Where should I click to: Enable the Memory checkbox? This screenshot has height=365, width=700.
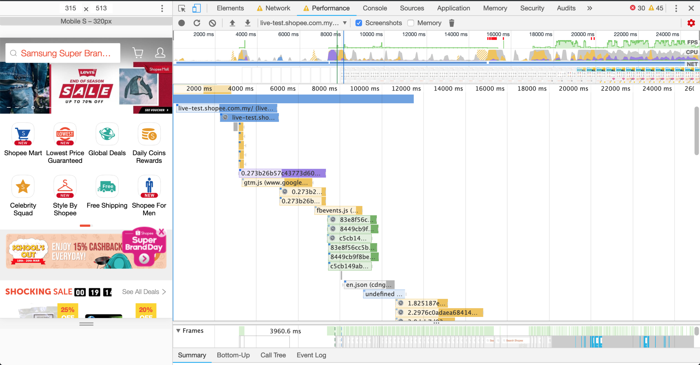[411, 23]
